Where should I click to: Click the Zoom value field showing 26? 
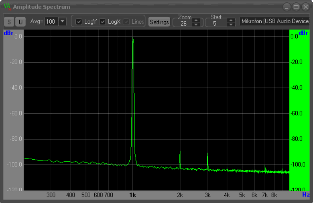tap(183, 23)
